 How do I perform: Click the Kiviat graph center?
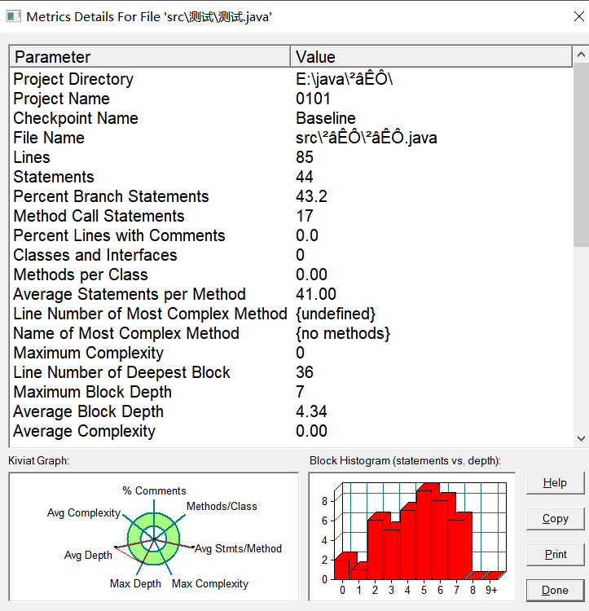pos(154,539)
